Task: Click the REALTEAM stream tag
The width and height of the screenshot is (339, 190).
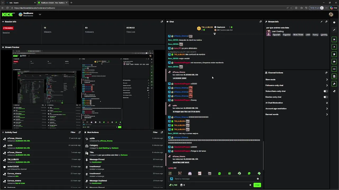Action: (298, 35)
